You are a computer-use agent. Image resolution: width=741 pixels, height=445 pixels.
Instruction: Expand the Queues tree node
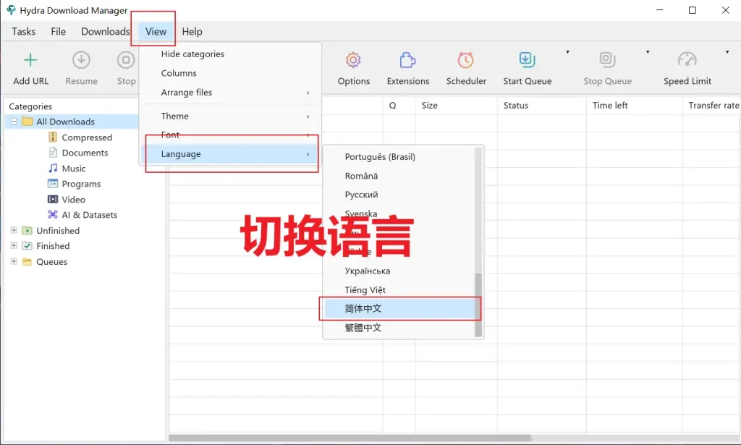point(14,261)
